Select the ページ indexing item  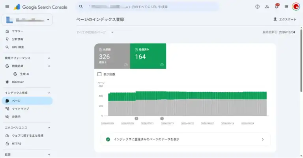[27, 101]
